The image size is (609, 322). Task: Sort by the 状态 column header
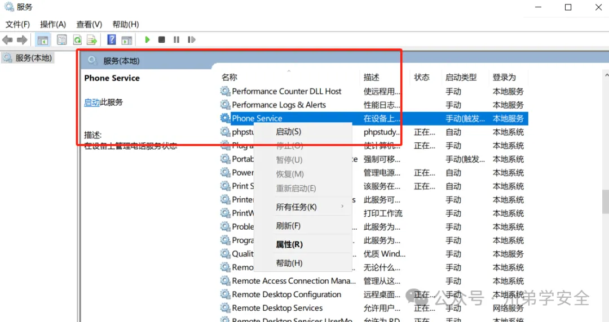[x=422, y=77]
